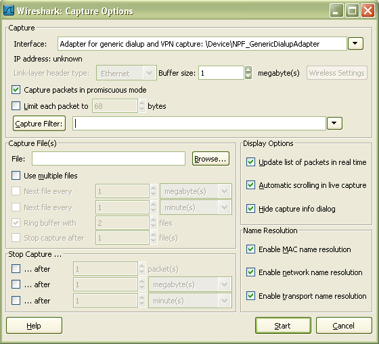Click the 'Display Options' group title
This screenshot has height=344, width=379.
tap(268, 143)
